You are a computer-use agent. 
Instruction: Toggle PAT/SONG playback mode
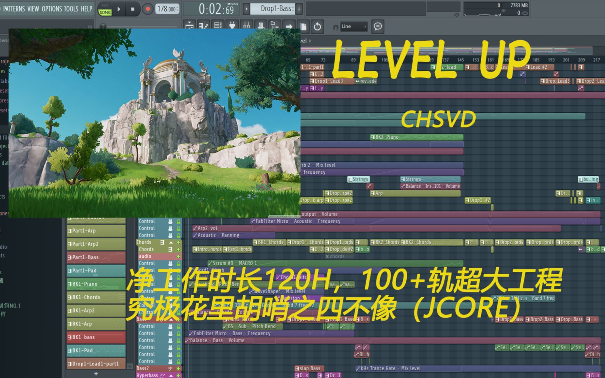click(105, 9)
